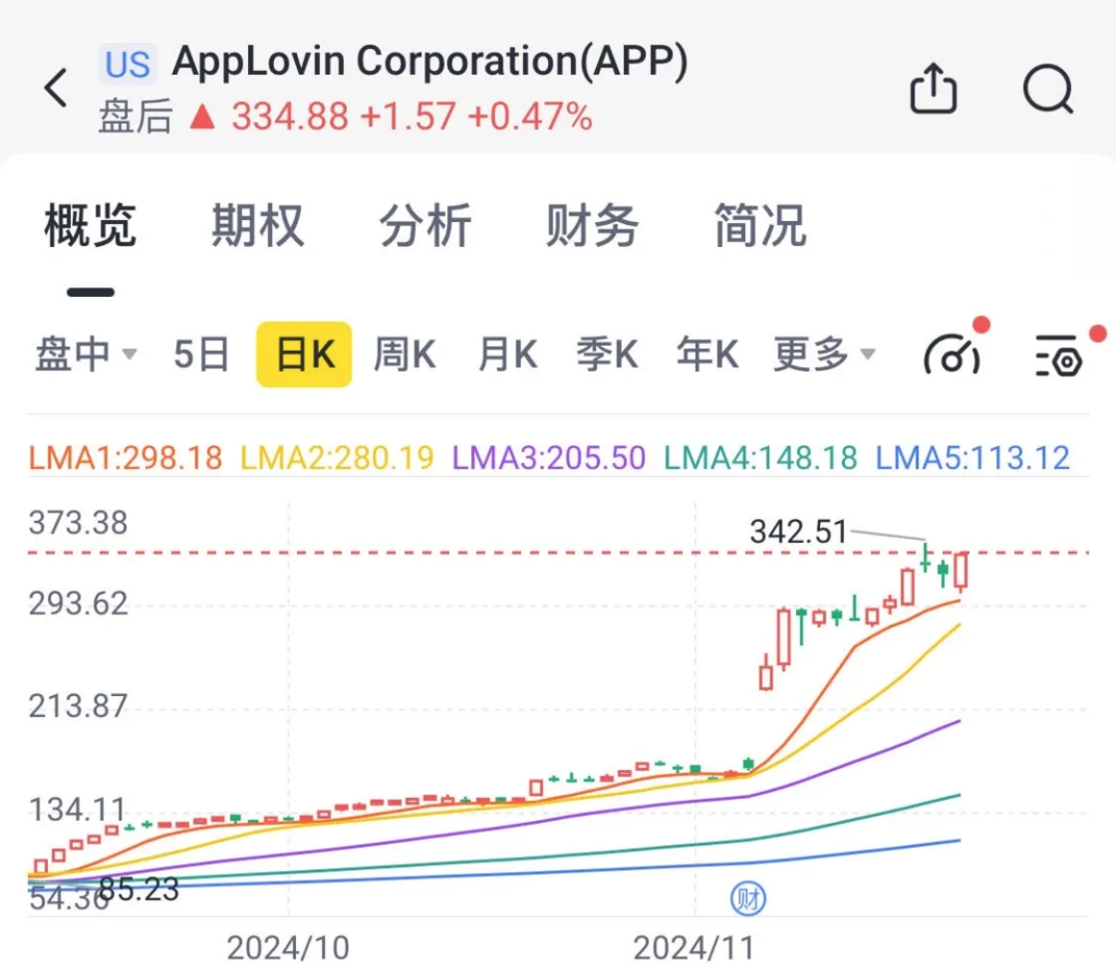Select the 5日 chart period
The width and height of the screenshot is (1116, 974).
(201, 355)
